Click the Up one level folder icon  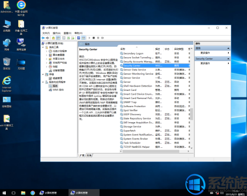(x=53, y=38)
